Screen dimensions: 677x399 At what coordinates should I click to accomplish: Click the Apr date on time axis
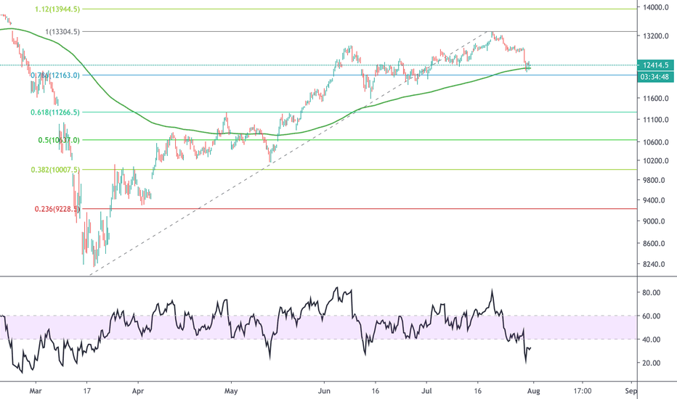pyautogui.click(x=138, y=391)
